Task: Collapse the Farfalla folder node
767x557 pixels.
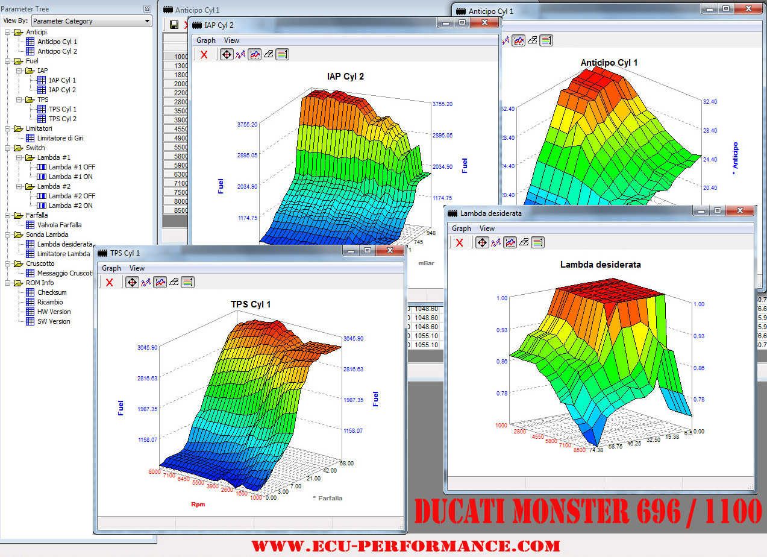Action: coord(7,215)
